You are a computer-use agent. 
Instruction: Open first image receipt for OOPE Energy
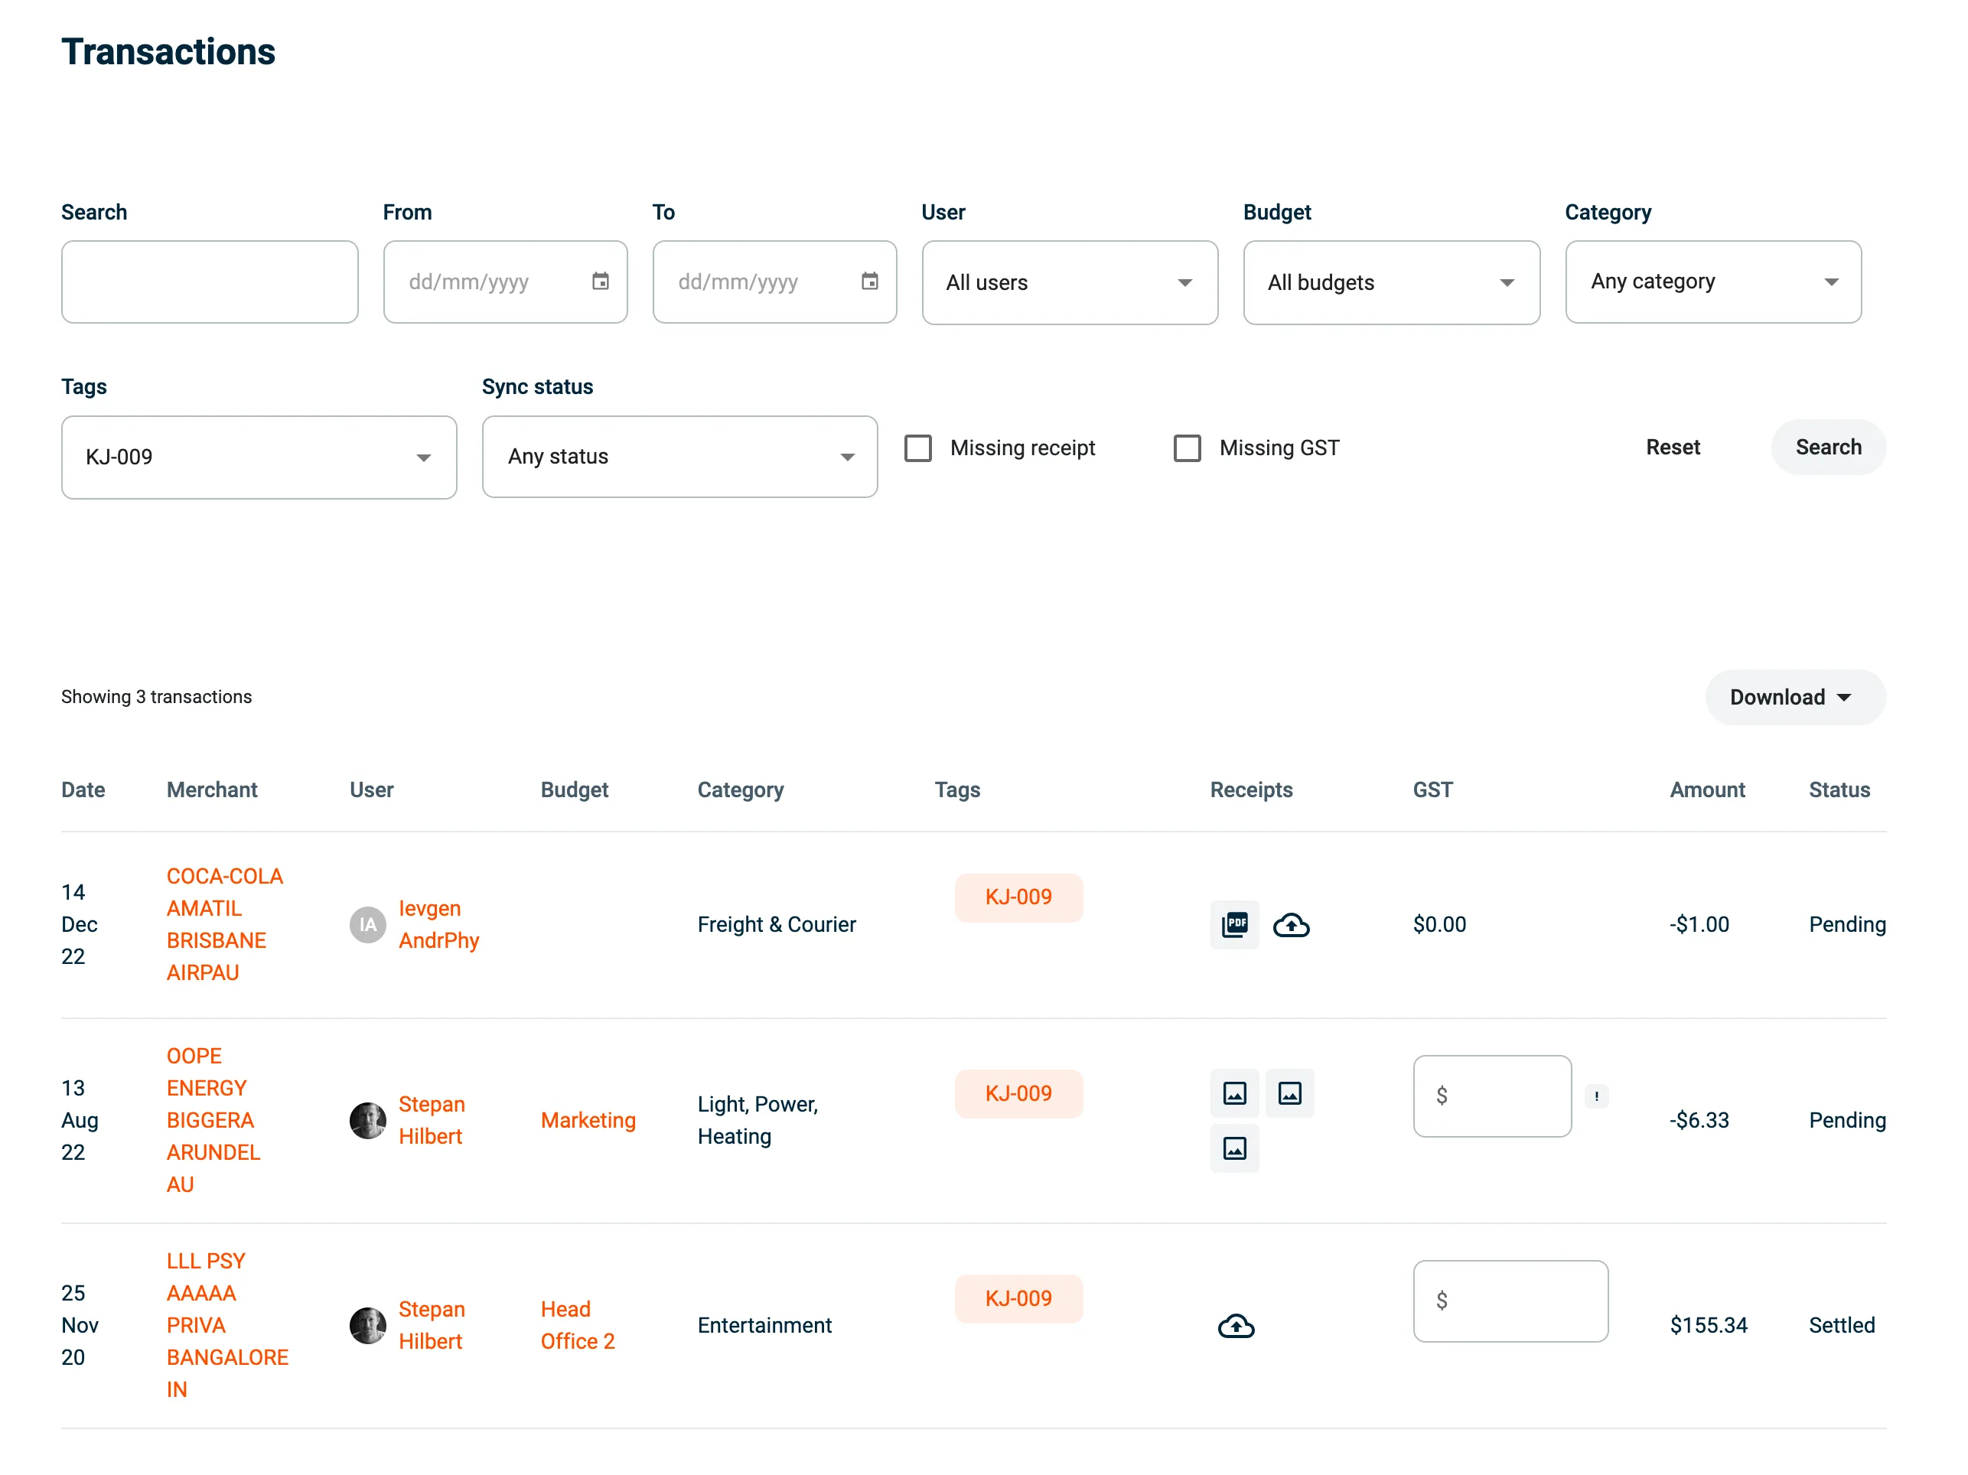1234,1092
